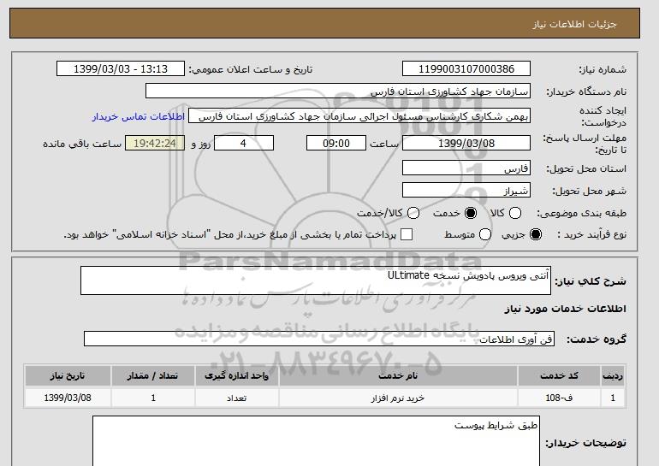Click the شماره نیاز number field
This screenshot has width=659, height=466.
pyautogui.click(x=466, y=69)
